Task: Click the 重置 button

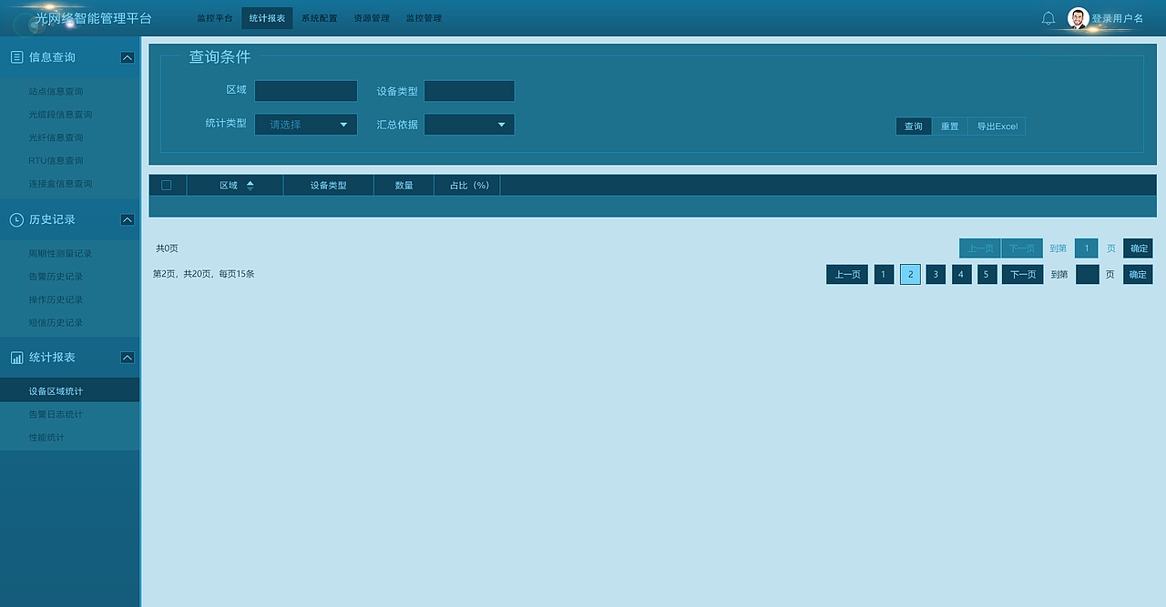Action: 949,126
